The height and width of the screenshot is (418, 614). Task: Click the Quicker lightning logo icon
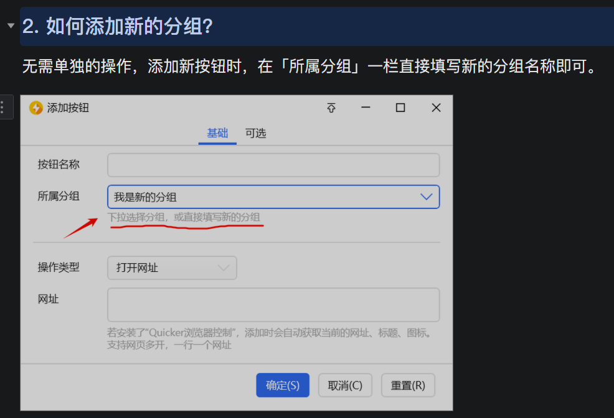(36, 108)
